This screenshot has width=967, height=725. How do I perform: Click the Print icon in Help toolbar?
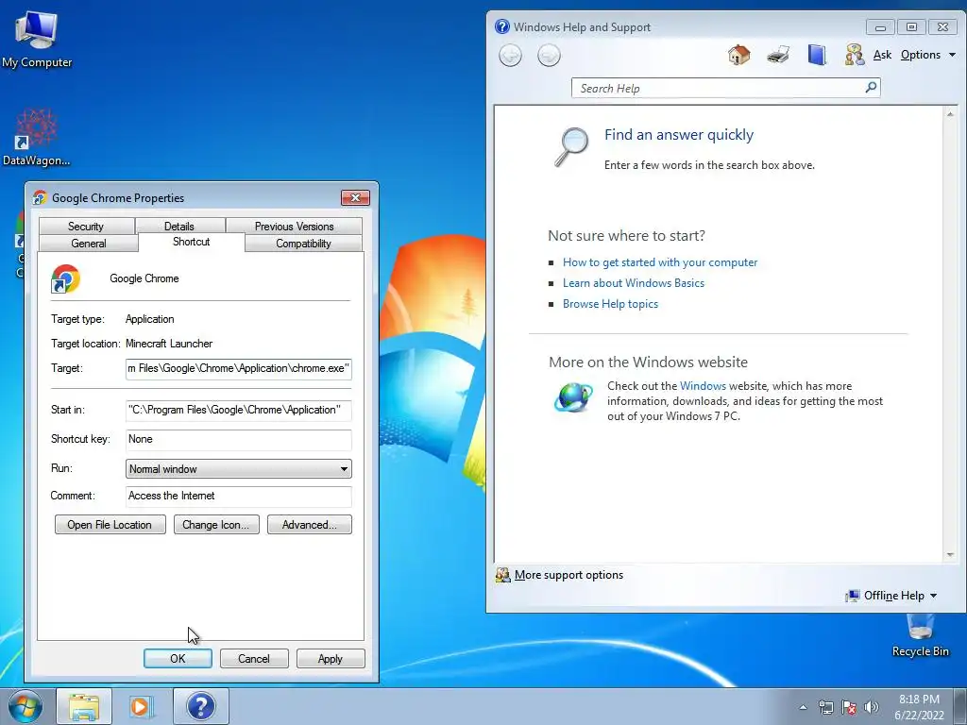click(778, 55)
